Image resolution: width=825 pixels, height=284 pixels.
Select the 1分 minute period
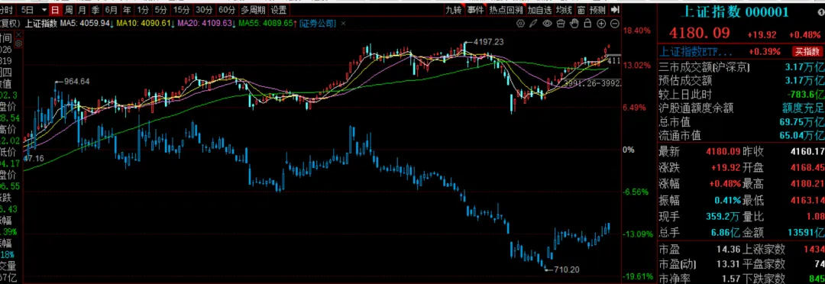tap(143, 10)
